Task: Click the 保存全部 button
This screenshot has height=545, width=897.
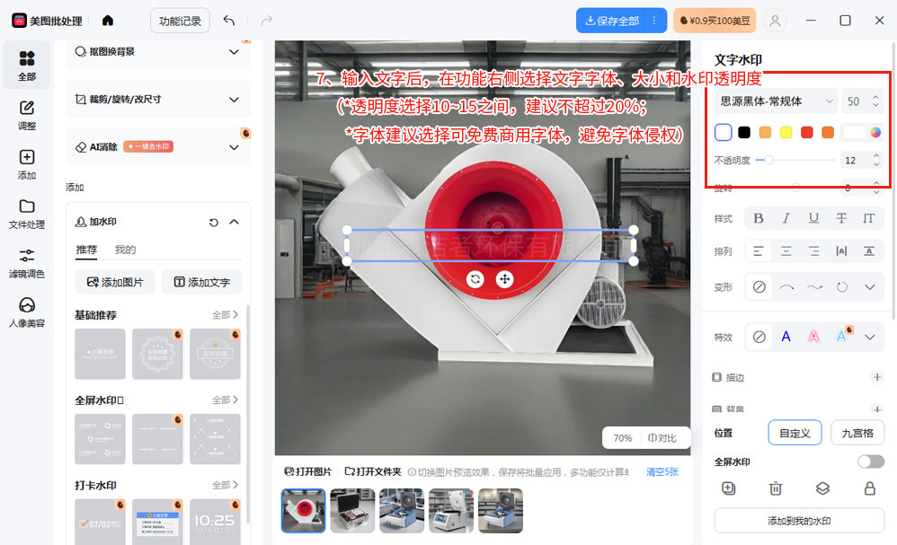Action: [x=611, y=21]
